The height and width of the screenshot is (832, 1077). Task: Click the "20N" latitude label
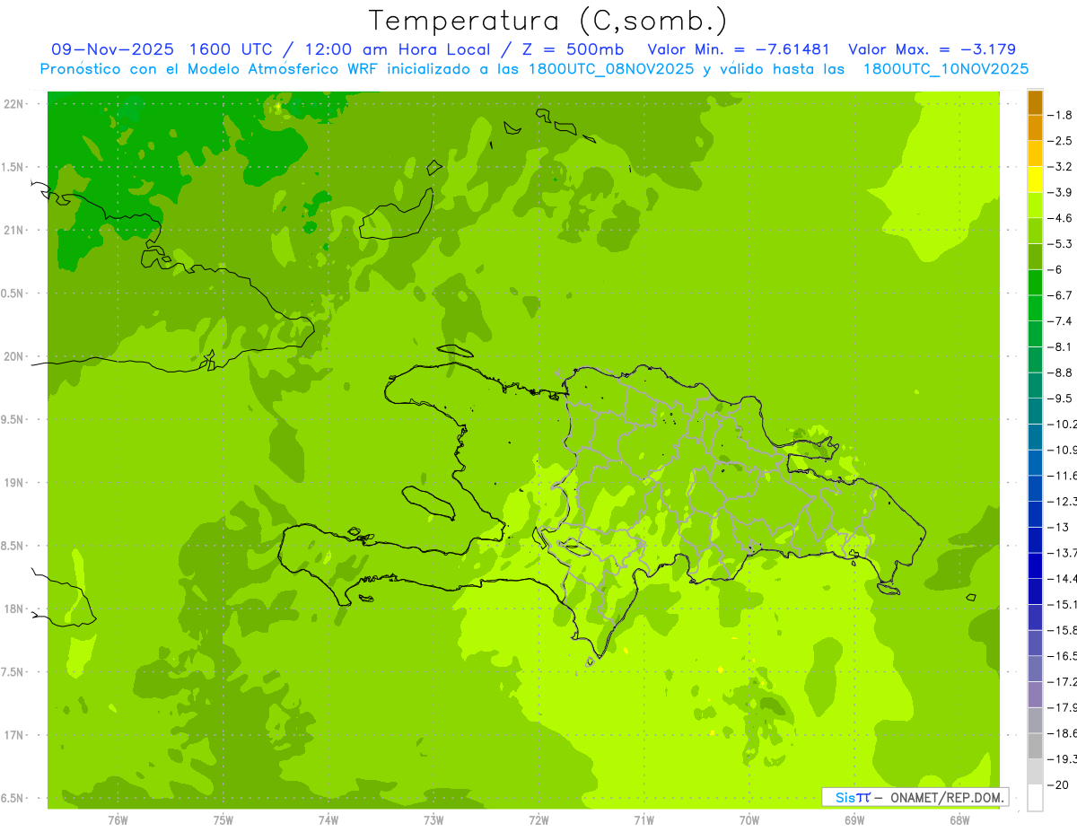(13, 356)
